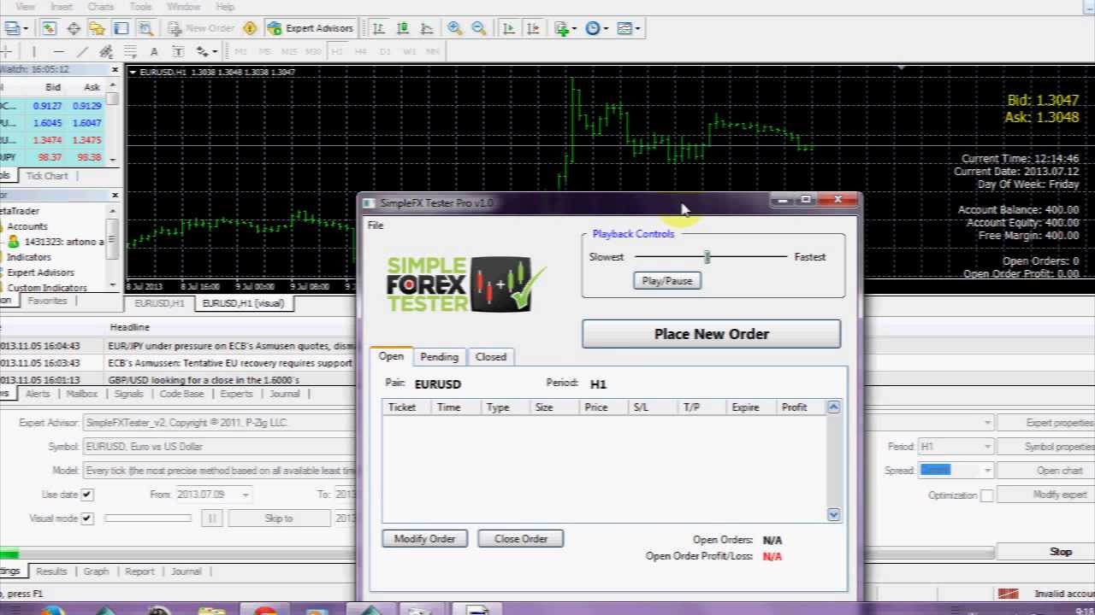Image resolution: width=1095 pixels, height=615 pixels.
Task: Open the Periods clock dropdown icon
Action: [596, 28]
